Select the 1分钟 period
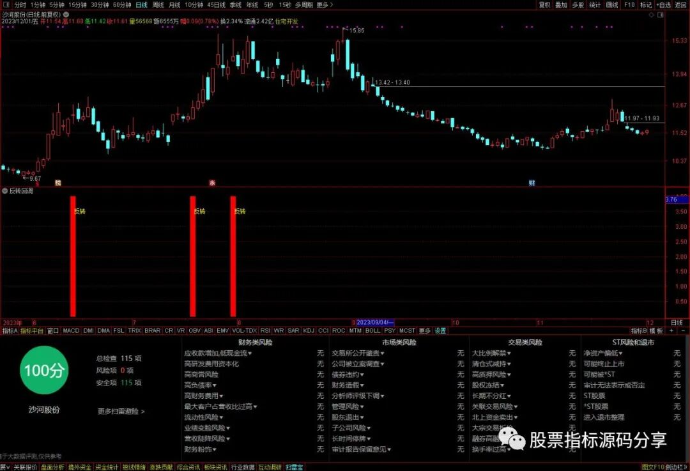690x471 pixels. tap(38, 5)
